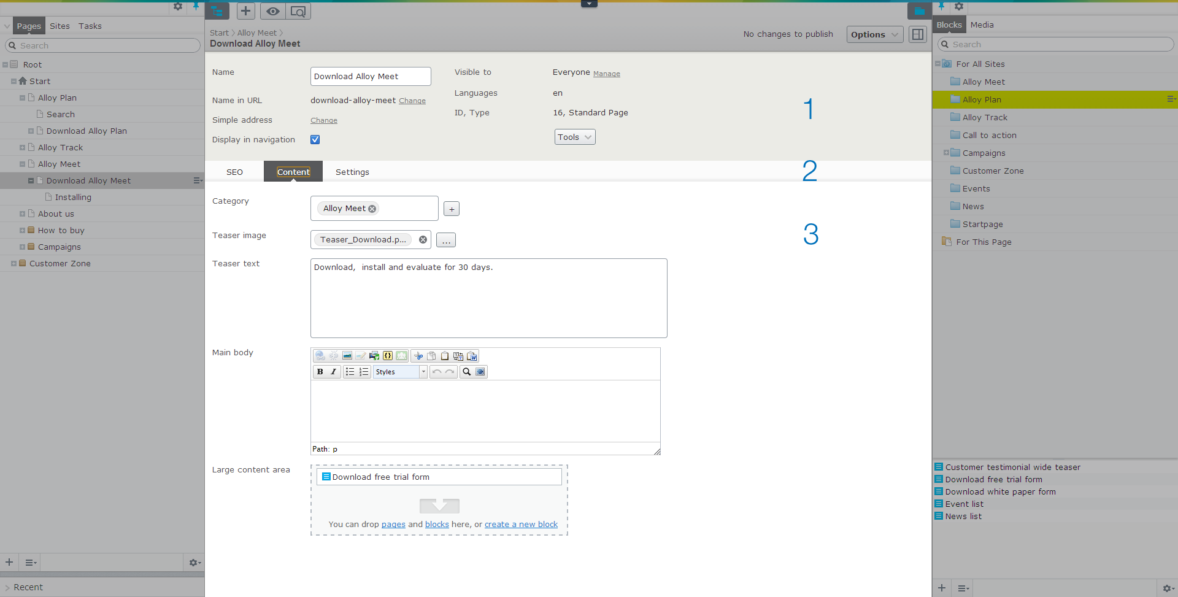The width and height of the screenshot is (1178, 597).
Task: Toggle the on-page editing view icon
Action: tap(918, 34)
